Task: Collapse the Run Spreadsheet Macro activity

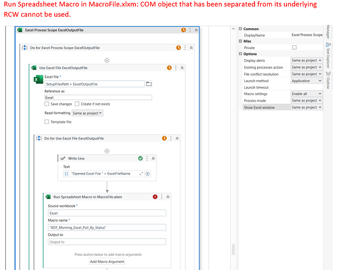Action: [168, 197]
